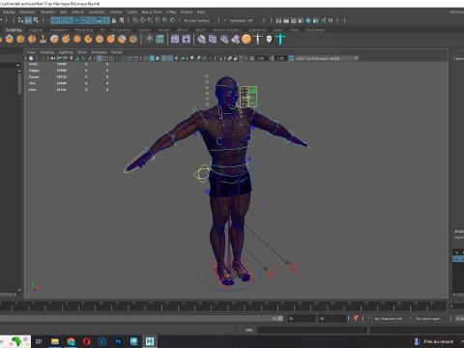Open the viewport Panels menu

point(116,52)
